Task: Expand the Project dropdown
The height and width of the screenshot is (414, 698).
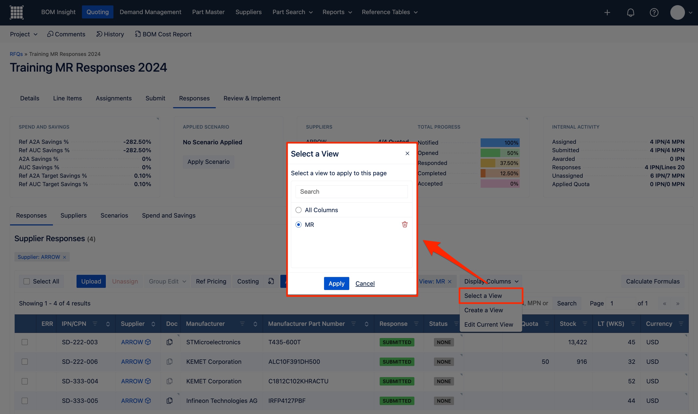Action: [24, 34]
